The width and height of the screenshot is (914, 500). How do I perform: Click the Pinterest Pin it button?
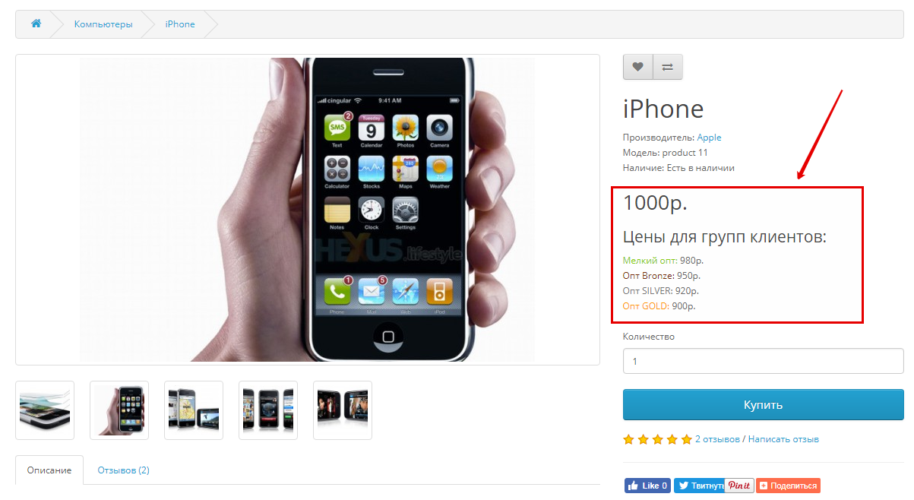click(738, 486)
